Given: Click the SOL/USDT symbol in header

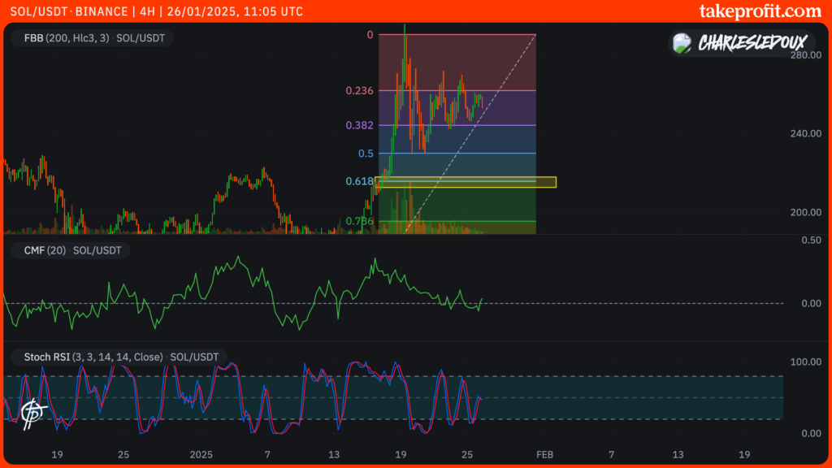Looking at the screenshot, I should (37, 11).
